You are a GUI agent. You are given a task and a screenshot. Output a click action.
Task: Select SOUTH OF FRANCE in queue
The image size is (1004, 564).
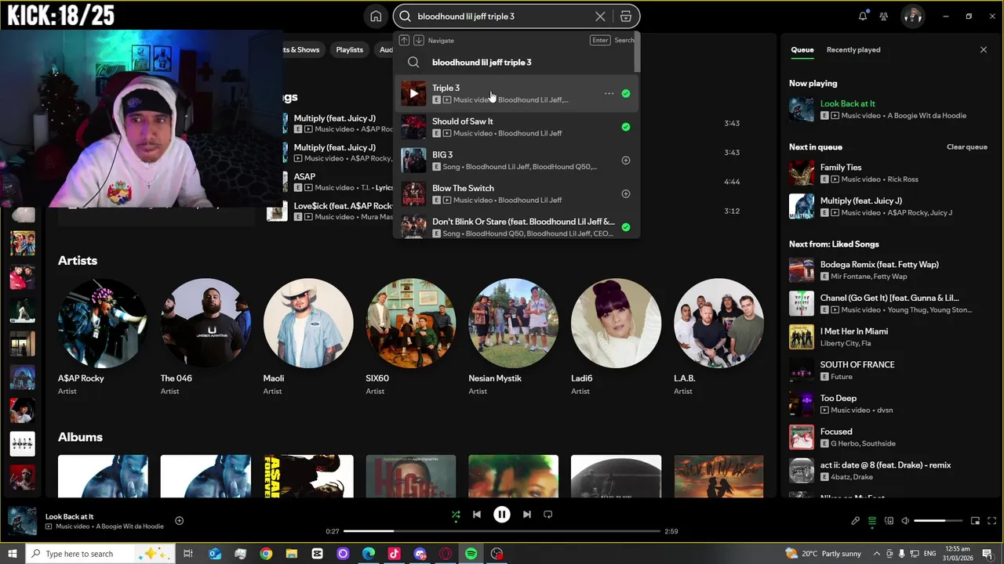[888, 371]
